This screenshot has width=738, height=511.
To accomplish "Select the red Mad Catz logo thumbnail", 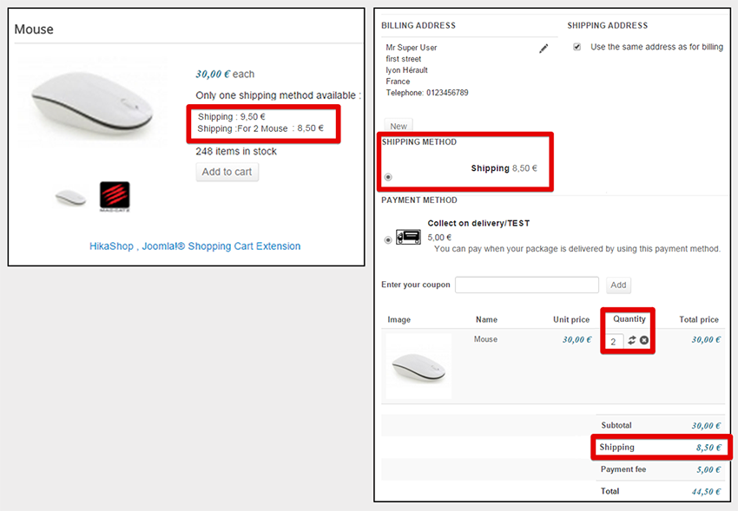I will (x=115, y=196).
